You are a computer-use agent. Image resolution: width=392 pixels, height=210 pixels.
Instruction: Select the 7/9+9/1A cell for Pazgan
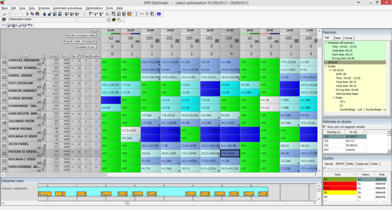tap(230, 153)
